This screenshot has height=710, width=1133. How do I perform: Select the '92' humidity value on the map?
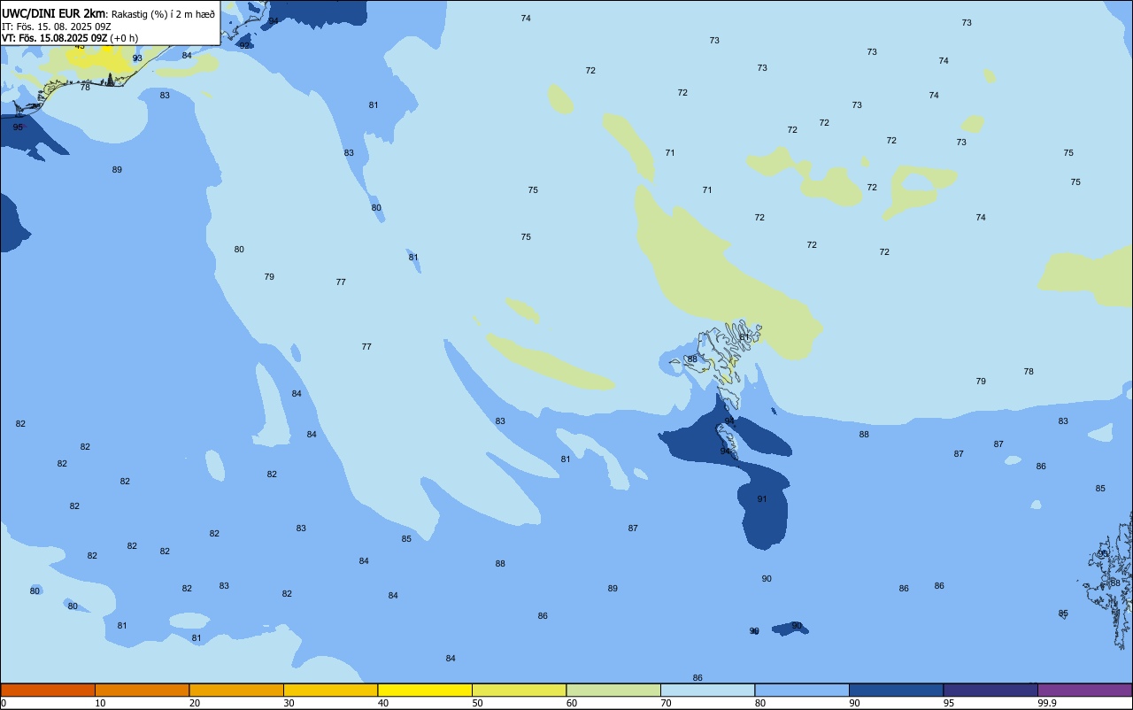tap(244, 45)
